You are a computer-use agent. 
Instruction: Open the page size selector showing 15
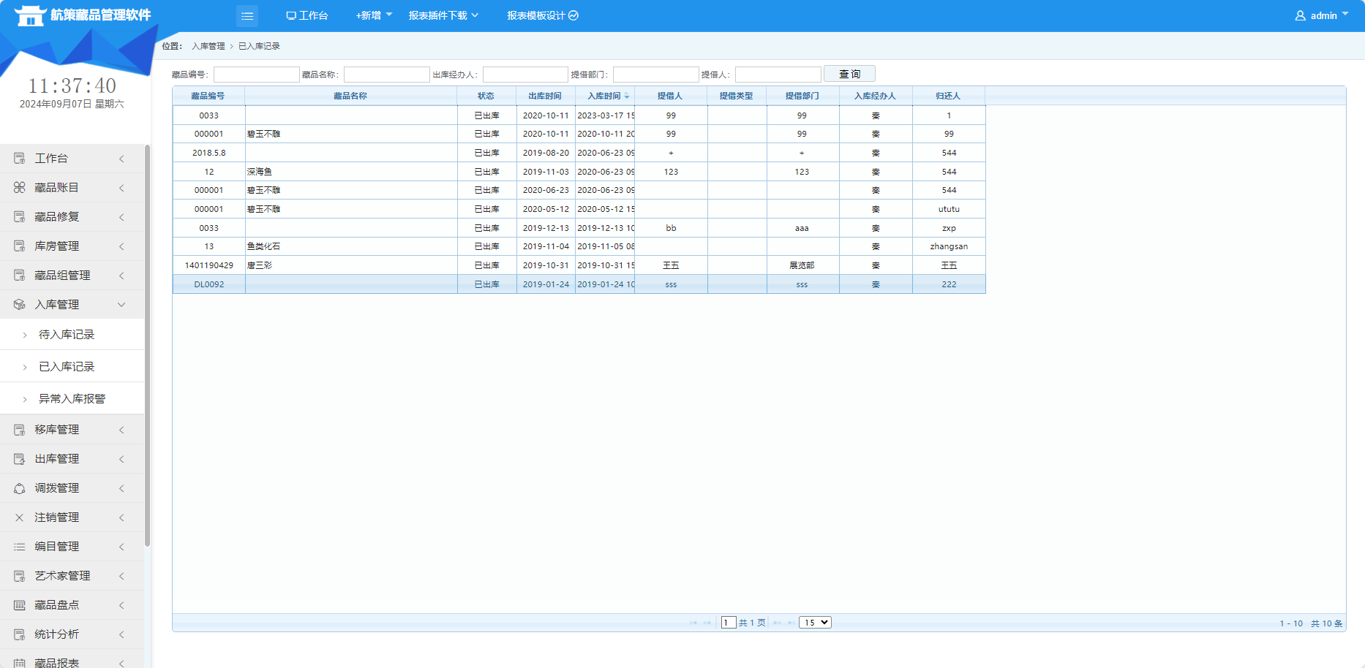(x=815, y=623)
